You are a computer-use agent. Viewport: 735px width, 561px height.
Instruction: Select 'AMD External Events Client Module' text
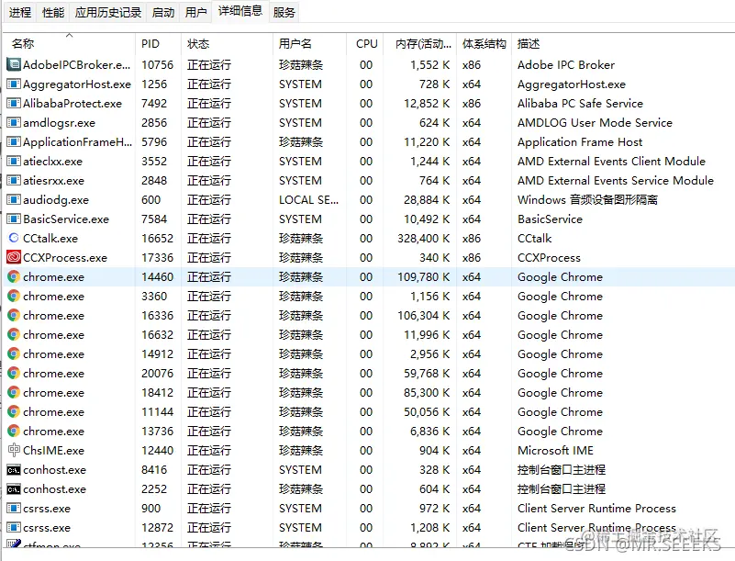[x=611, y=161]
